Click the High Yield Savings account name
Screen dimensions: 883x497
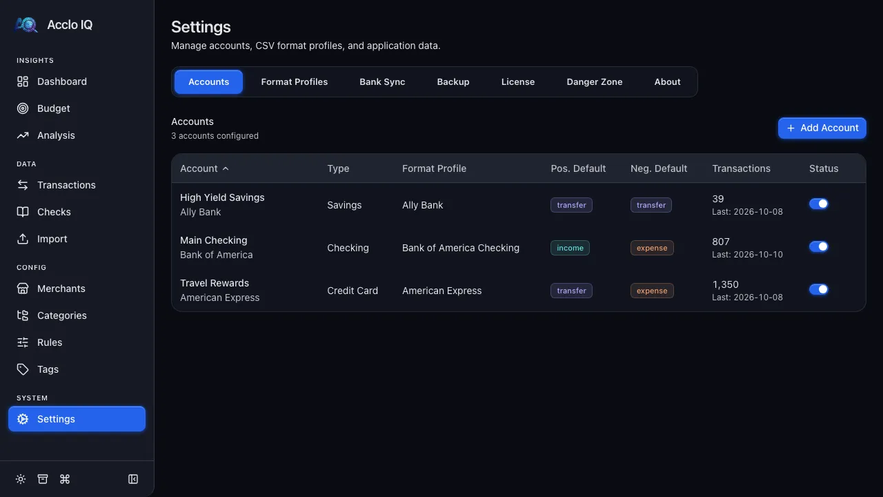click(222, 197)
